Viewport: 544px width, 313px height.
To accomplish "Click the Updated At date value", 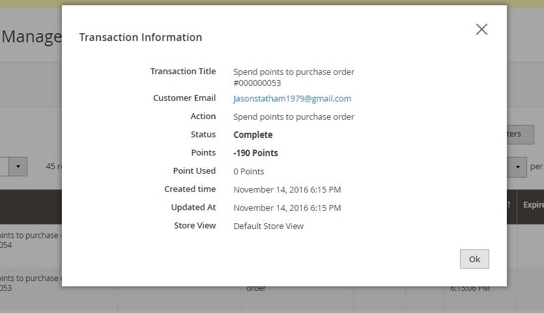I will tap(287, 208).
